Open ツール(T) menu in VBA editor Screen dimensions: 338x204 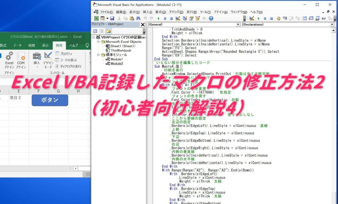[x=205, y=12]
